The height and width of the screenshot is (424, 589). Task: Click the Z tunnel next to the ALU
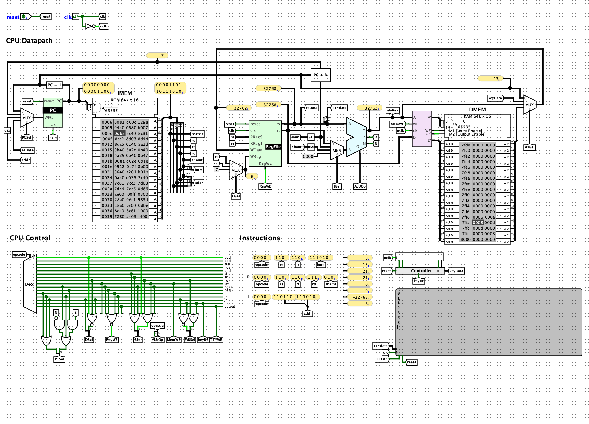click(376, 137)
